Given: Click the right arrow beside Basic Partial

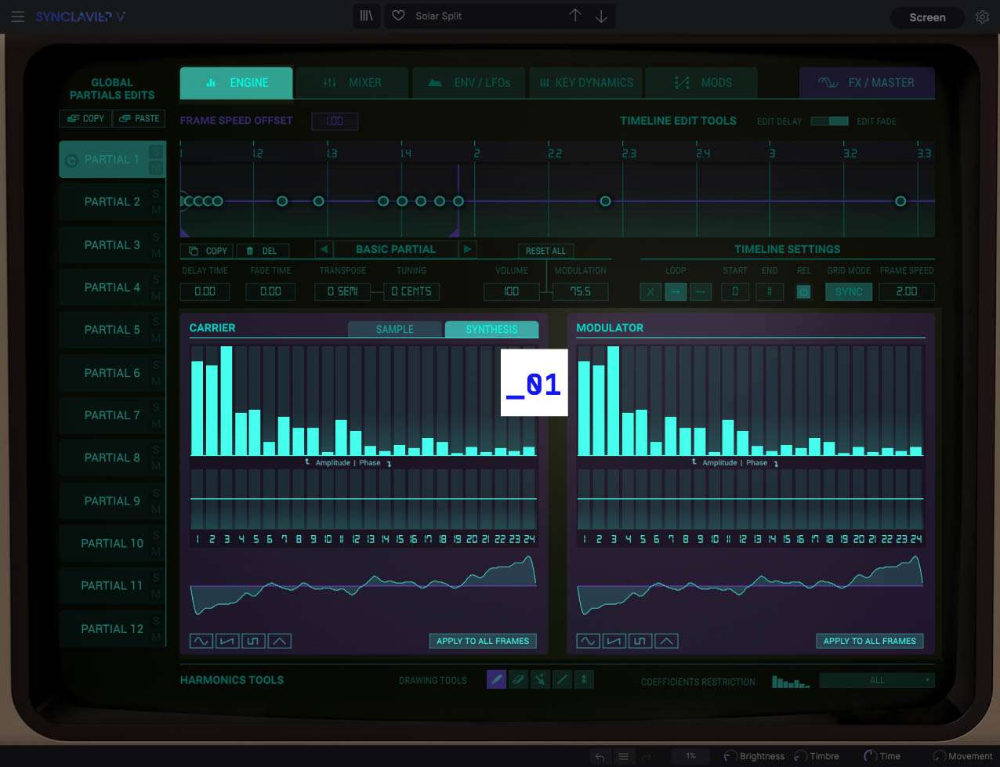Looking at the screenshot, I should pyautogui.click(x=467, y=249).
